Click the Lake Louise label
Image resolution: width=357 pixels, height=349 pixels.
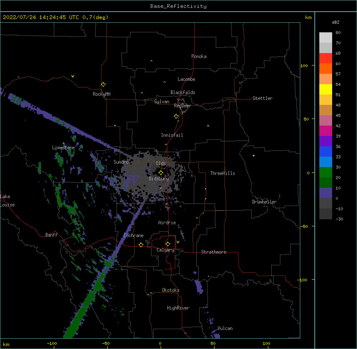click(7, 201)
